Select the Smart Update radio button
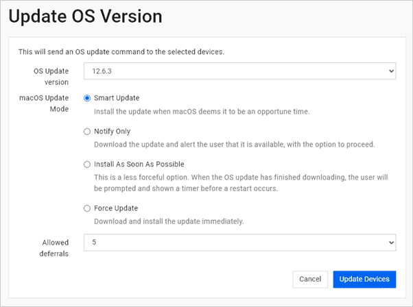The height and width of the screenshot is (307, 413). pos(87,98)
